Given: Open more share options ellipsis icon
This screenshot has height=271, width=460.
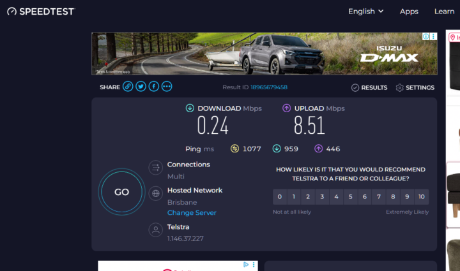Looking at the screenshot, I should point(167,87).
